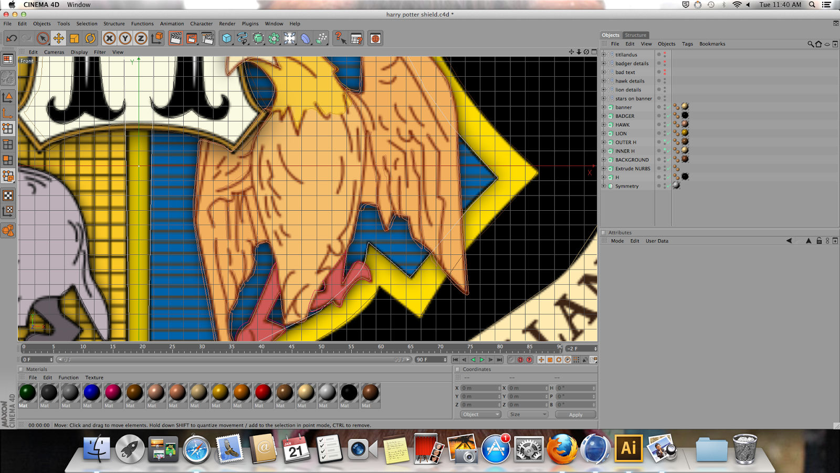Toggle the parameter P keyframe icon

[568, 360]
